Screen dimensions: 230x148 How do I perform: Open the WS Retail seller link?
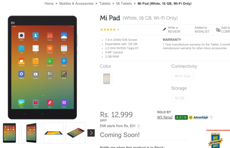[x=165, y=117]
